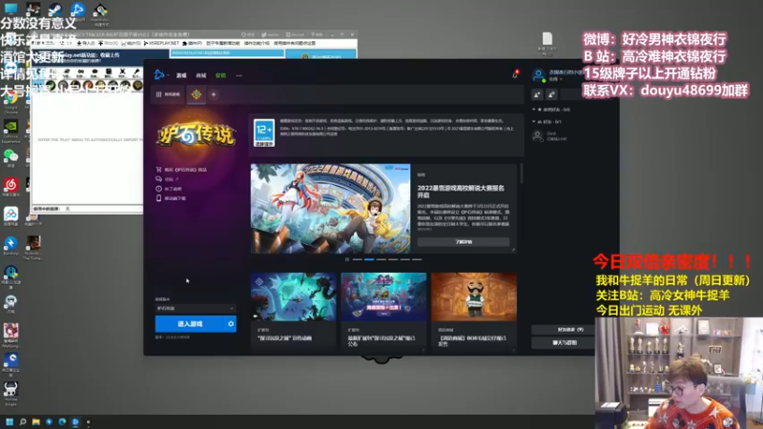
Task: Open HSREPLAY.NET menu in deck tracker window
Action: coord(161,43)
